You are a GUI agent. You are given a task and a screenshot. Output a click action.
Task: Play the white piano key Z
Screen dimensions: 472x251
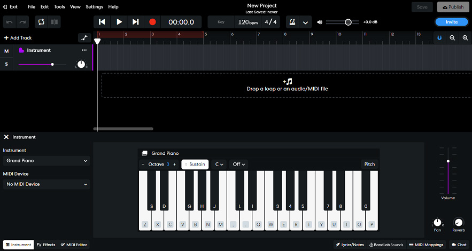[x=145, y=224]
